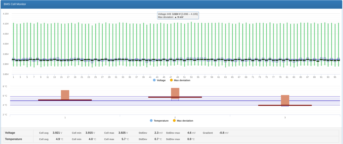This screenshot has width=343, height=144.
Task: Click the Voltage Gradient value -0.8
Action: click(221, 133)
